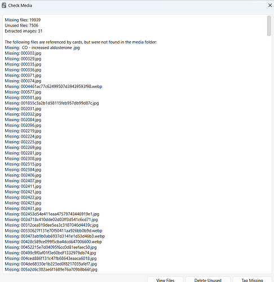The image size is (274, 282).
Task: Click the 'Extracted images: 31' line
Action: click(24, 31)
